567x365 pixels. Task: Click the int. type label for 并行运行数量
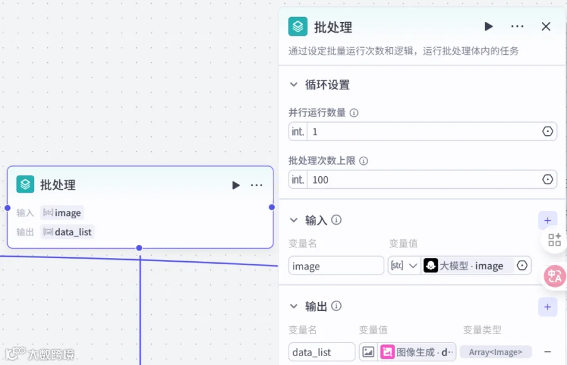pos(298,132)
